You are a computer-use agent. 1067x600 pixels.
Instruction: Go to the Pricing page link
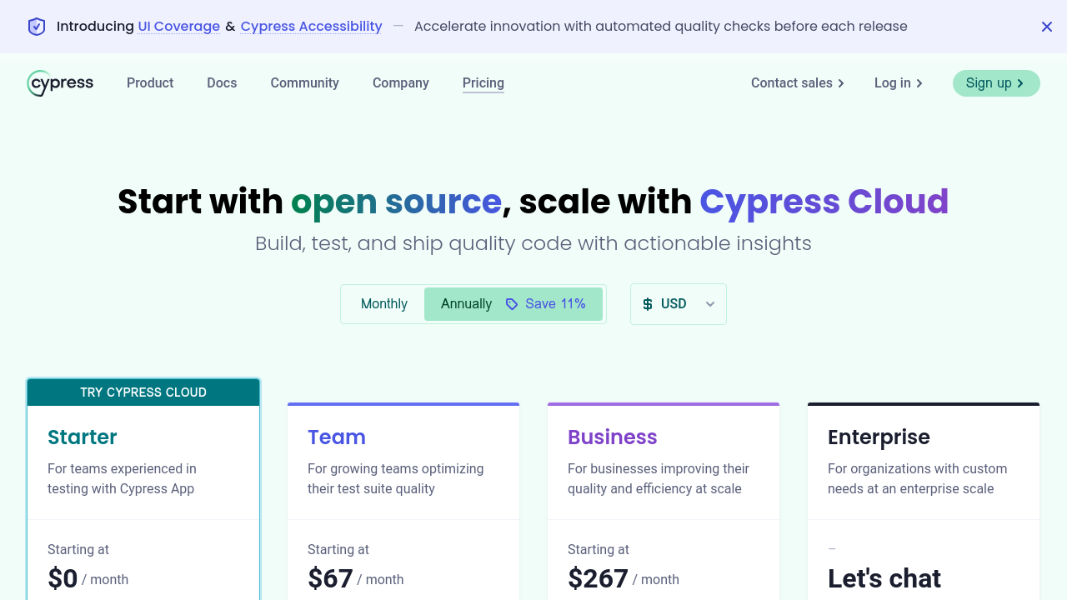click(483, 83)
